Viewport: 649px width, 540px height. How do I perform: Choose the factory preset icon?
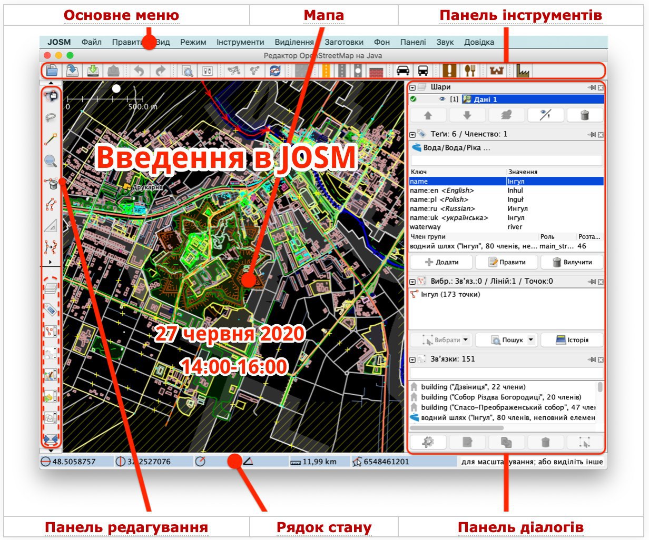(523, 71)
